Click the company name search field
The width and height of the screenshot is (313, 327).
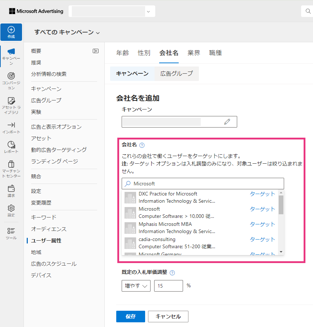point(203,184)
